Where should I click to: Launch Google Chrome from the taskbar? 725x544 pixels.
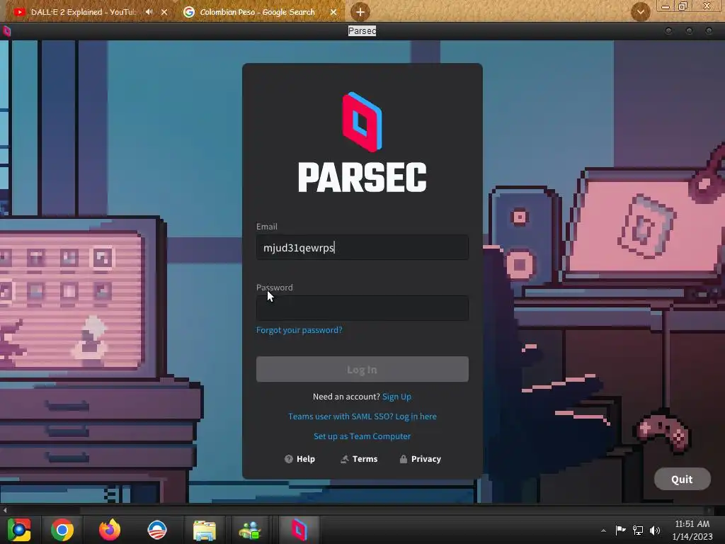click(x=62, y=530)
